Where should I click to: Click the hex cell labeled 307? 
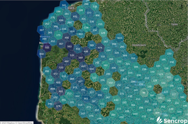coord(83,113)
